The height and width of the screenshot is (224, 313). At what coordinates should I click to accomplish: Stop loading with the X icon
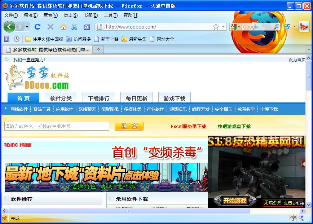50,27
